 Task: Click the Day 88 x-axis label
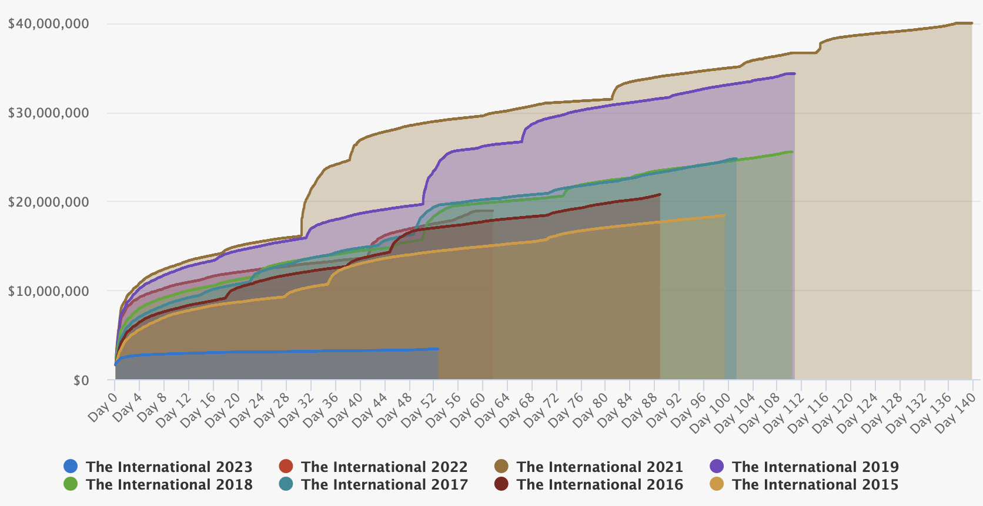[640, 410]
